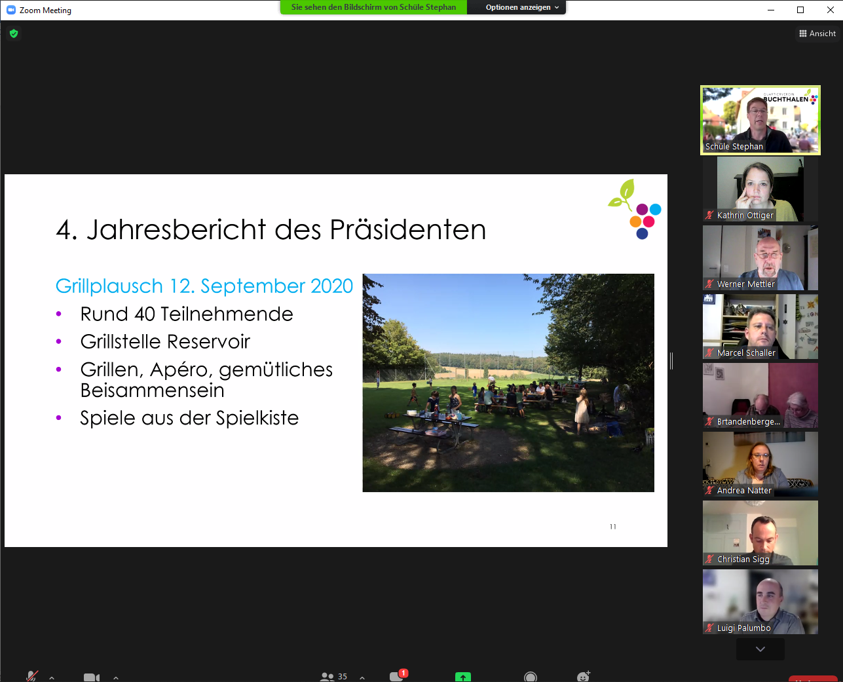Click the record icon in the toolbar
This screenshot has width=843, height=682.
click(x=531, y=677)
